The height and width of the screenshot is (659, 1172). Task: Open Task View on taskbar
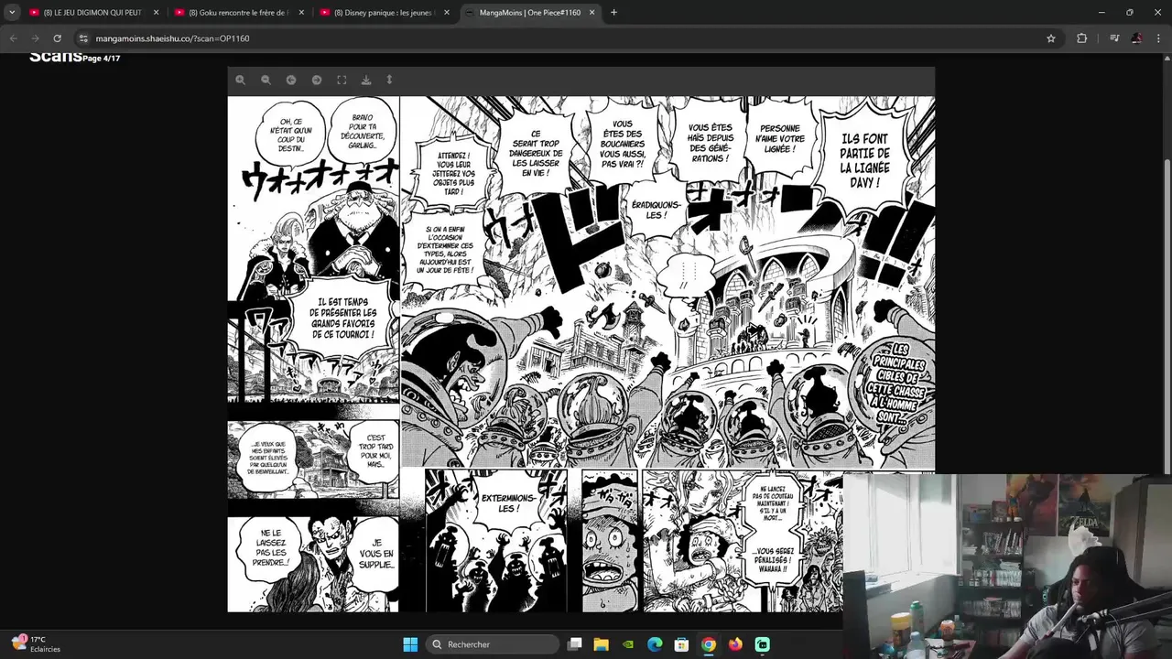(x=575, y=644)
